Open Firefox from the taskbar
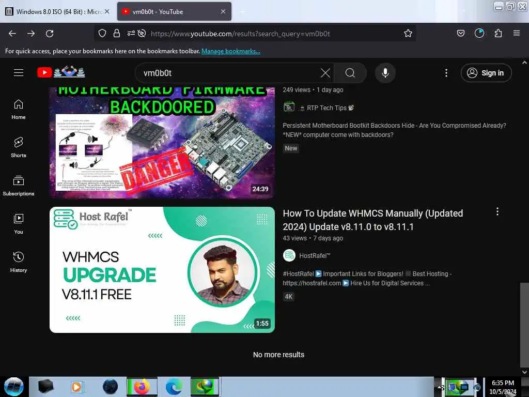Screen dimensions: 529x397 tap(142, 387)
